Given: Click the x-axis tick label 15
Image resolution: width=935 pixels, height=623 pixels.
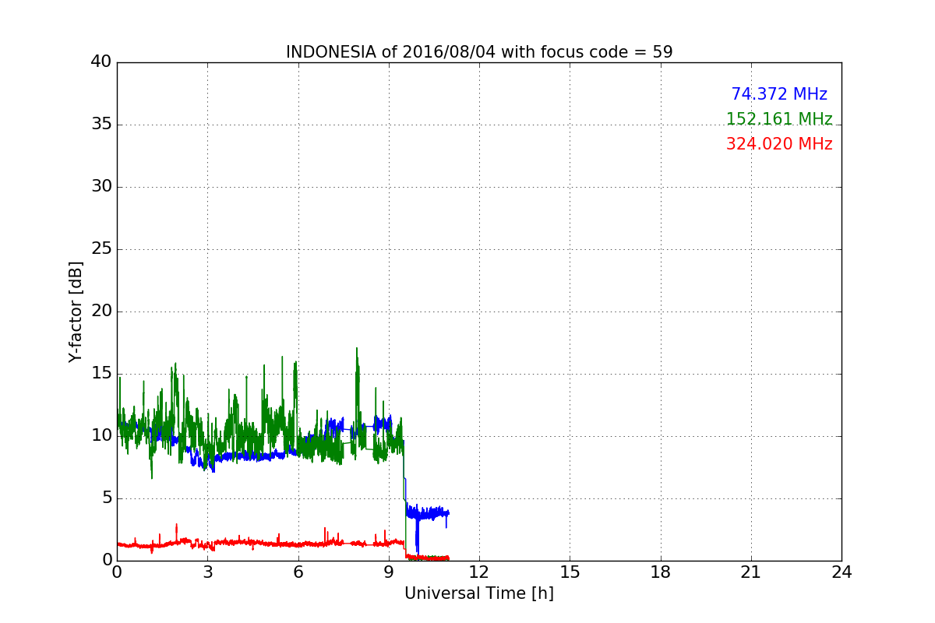Looking at the screenshot, I should pyautogui.click(x=570, y=572).
